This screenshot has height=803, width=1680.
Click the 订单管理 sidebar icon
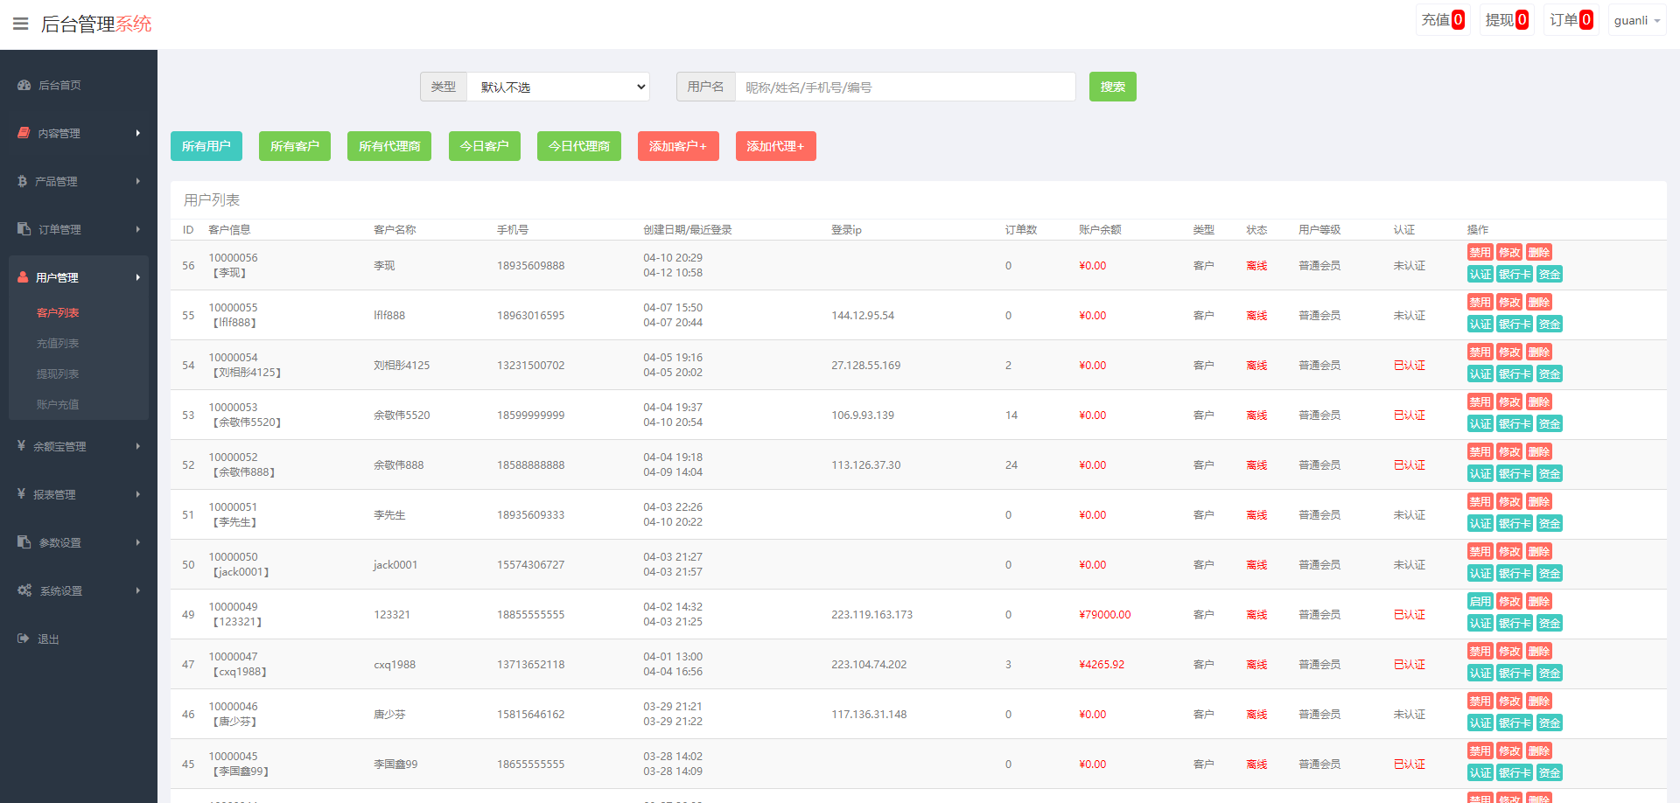pos(24,229)
